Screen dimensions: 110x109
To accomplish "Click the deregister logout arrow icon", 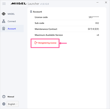I will pos(36,43).
